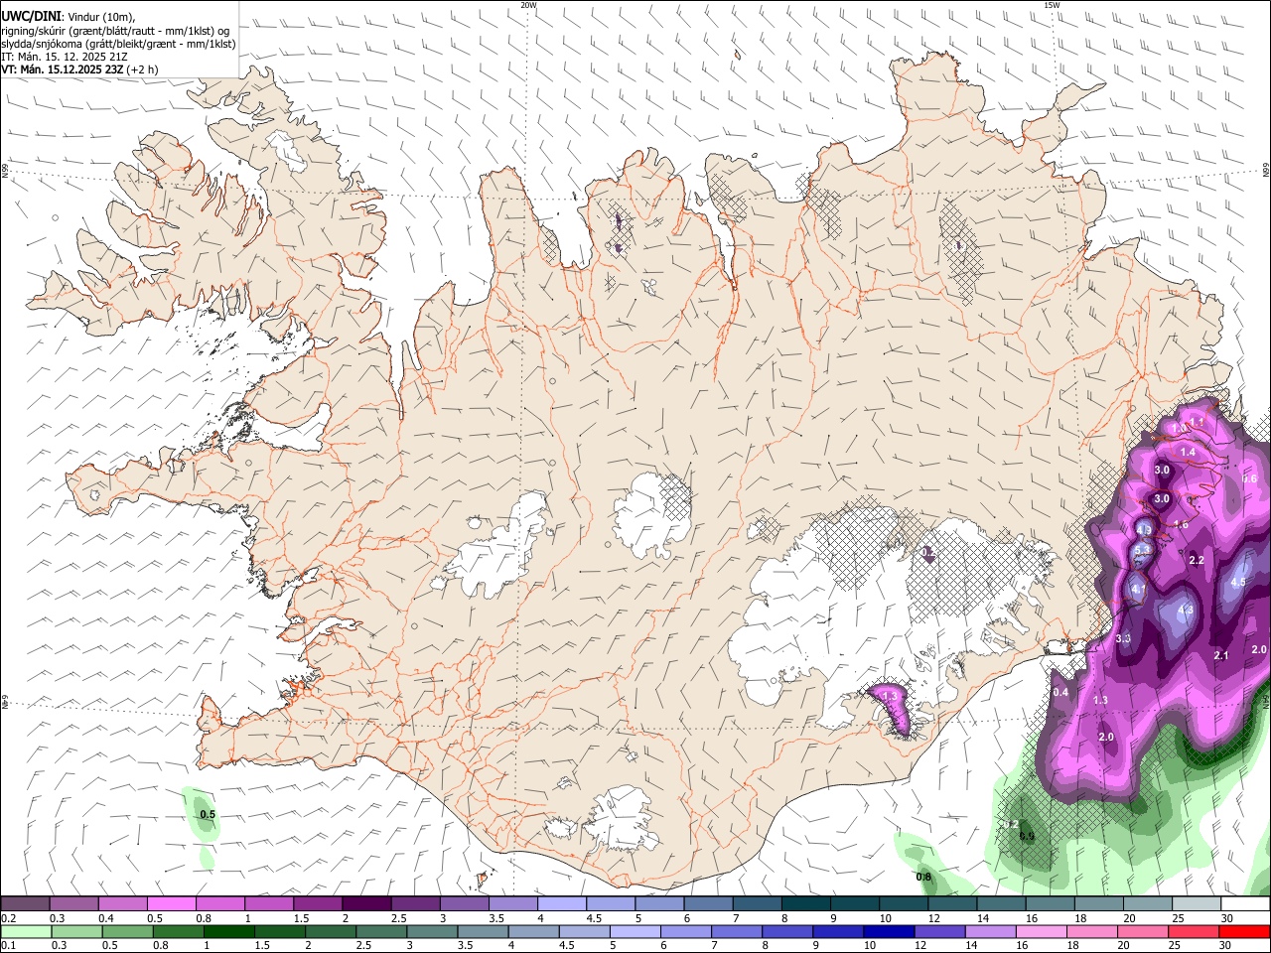Click the 0.5 rain value southwest of Iceland
The width and height of the screenshot is (1271, 953).
208,815
